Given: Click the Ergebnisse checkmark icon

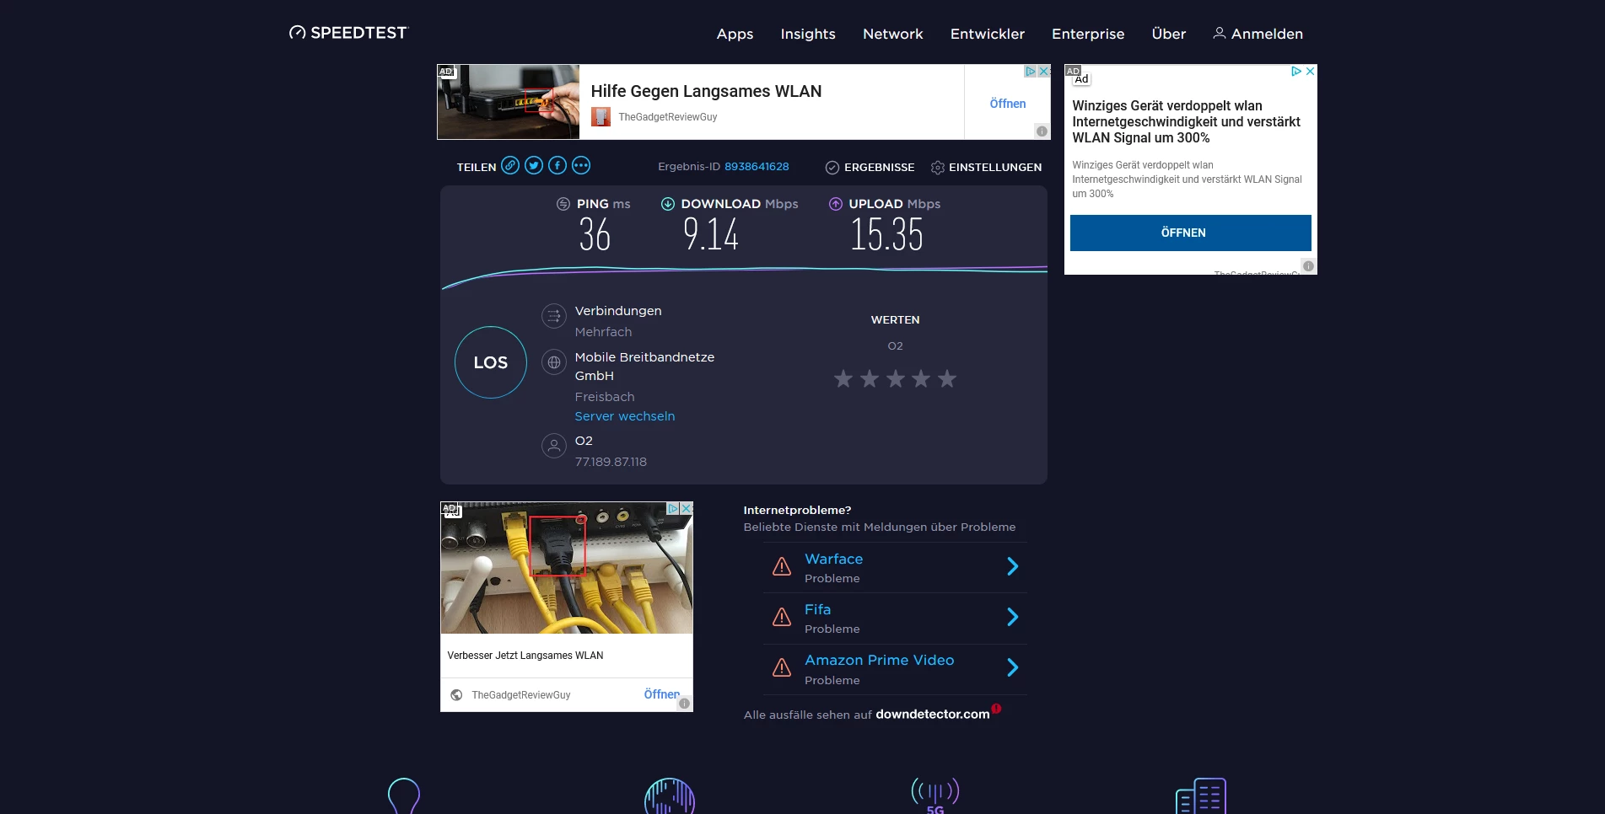Looking at the screenshot, I should point(832,168).
